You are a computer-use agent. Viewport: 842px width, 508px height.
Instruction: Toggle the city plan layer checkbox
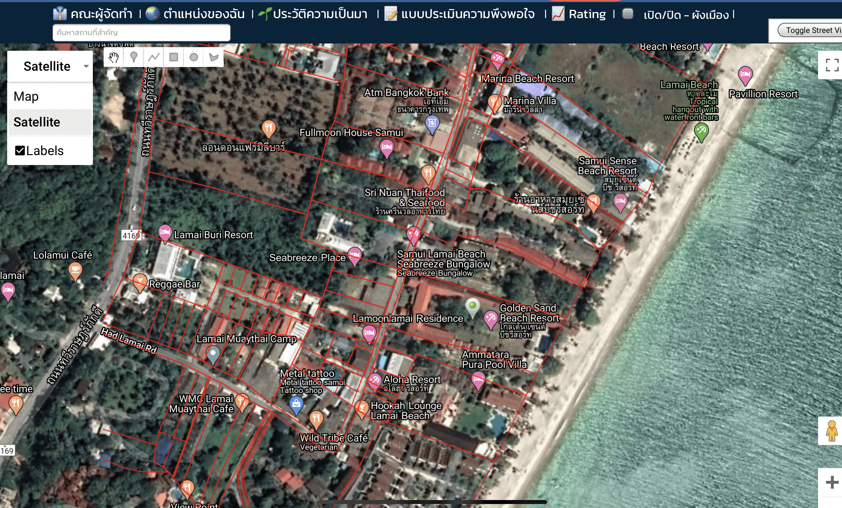(627, 14)
